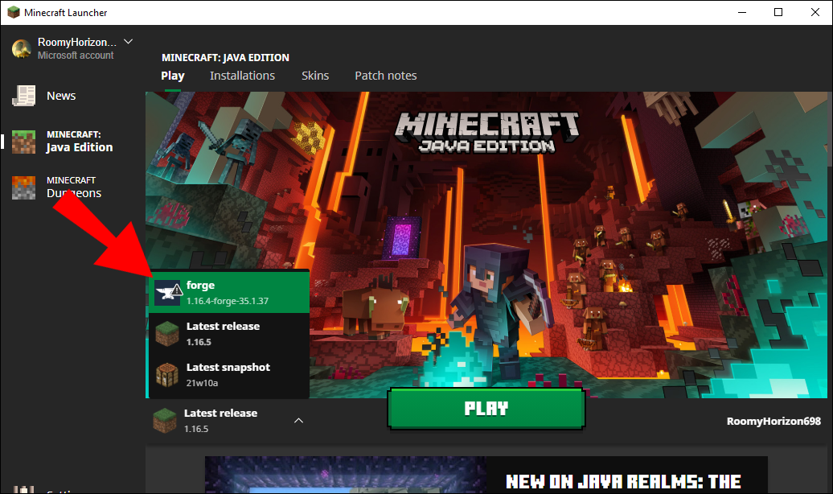Click the forge anvil icon in the version list
The width and height of the screenshot is (833, 494).
[x=166, y=291]
